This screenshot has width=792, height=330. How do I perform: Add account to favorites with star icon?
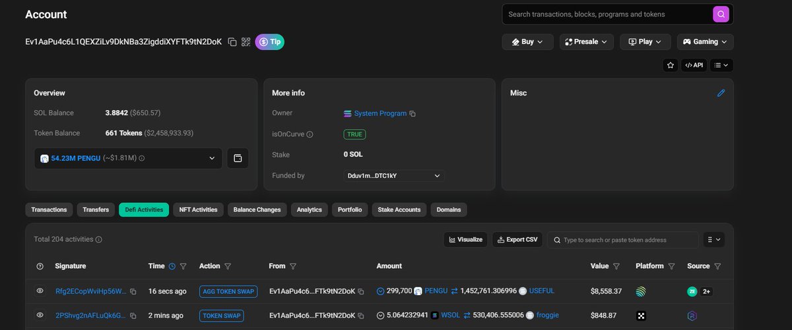[671, 65]
